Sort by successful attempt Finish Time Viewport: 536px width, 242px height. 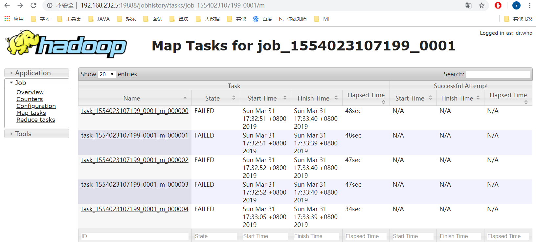[x=460, y=98]
